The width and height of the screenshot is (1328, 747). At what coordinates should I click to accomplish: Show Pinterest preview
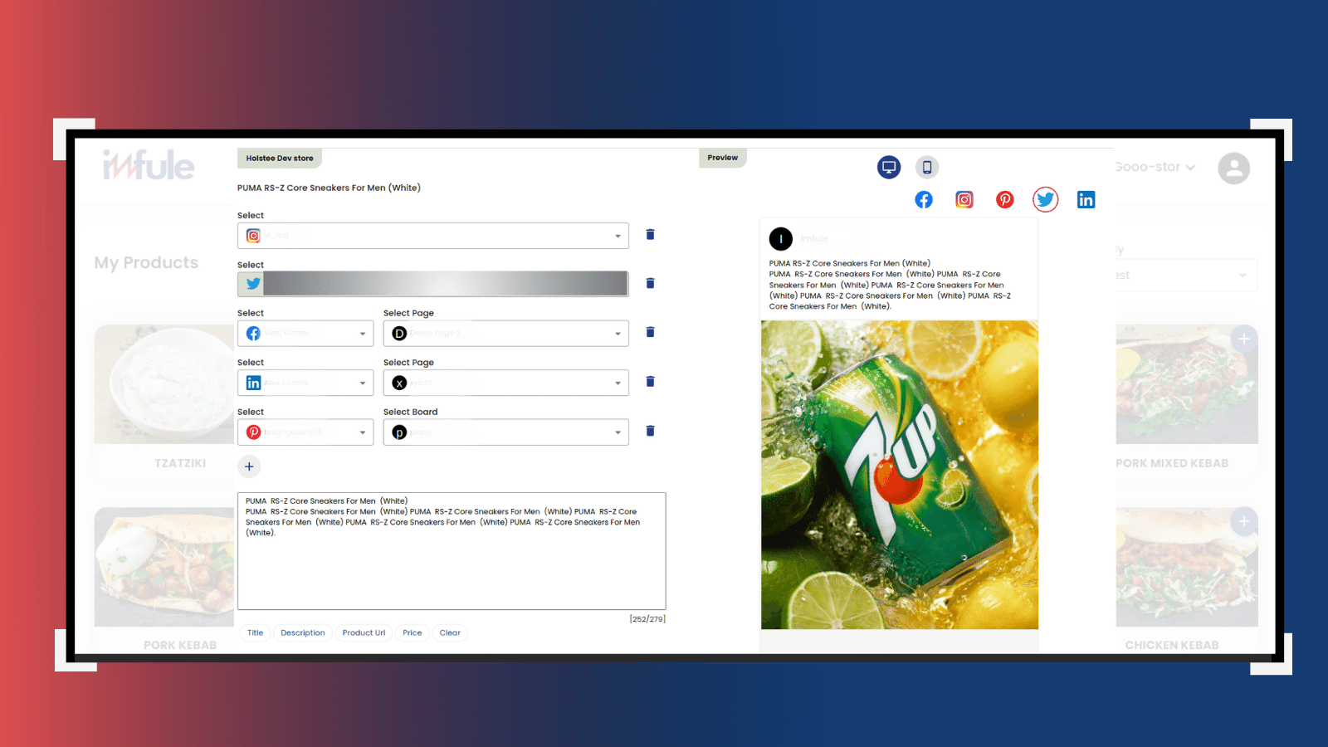coord(1005,199)
